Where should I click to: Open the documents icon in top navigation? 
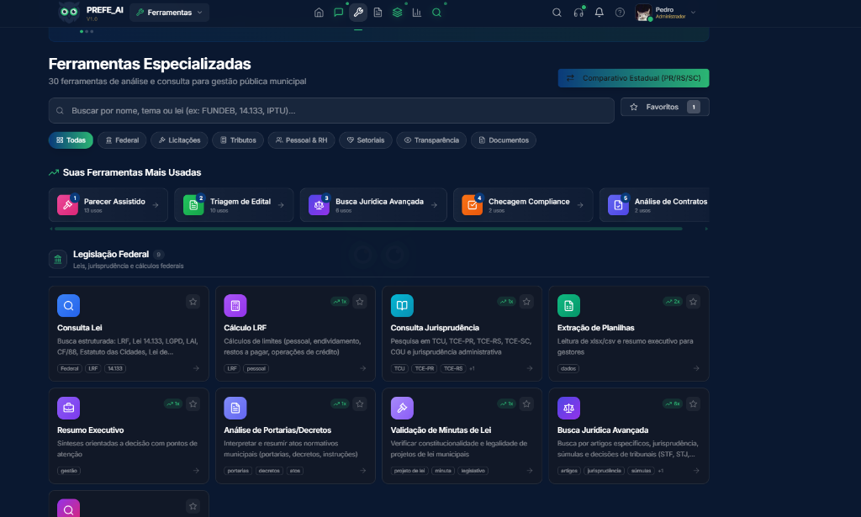(378, 12)
